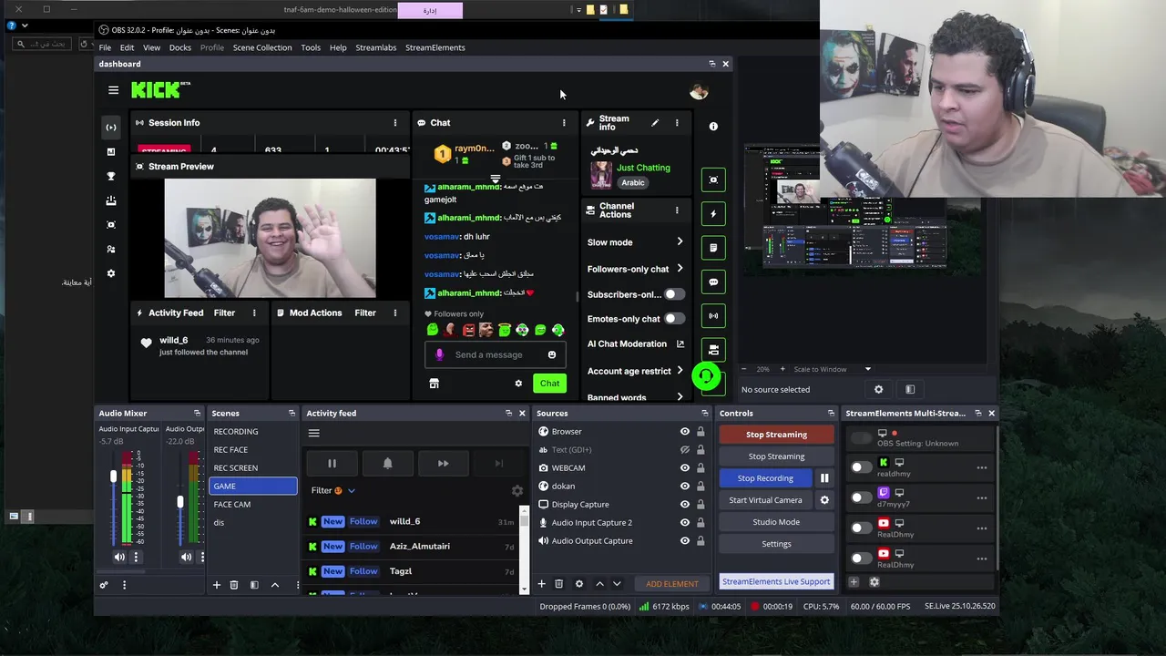Open the Tools menu

point(311,47)
